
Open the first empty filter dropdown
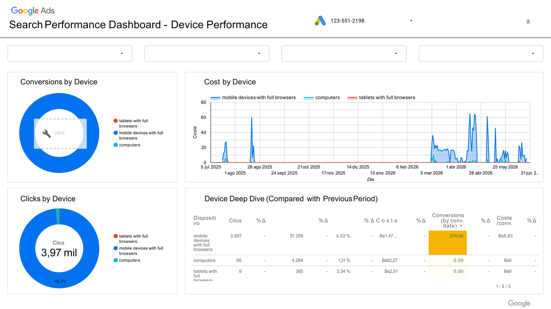pyautogui.click(x=70, y=53)
